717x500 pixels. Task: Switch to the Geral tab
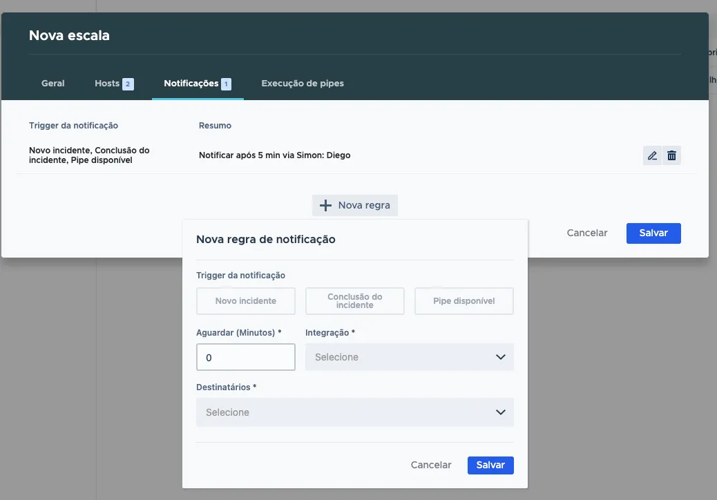53,84
